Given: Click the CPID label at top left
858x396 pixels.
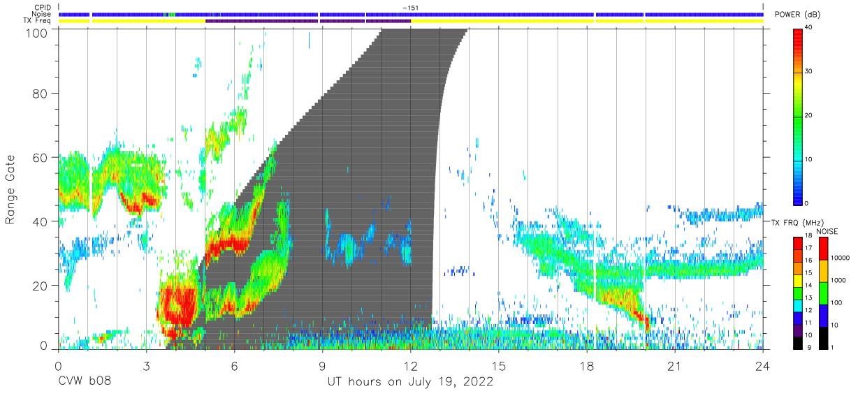Looking at the screenshot, I should (x=43, y=8).
